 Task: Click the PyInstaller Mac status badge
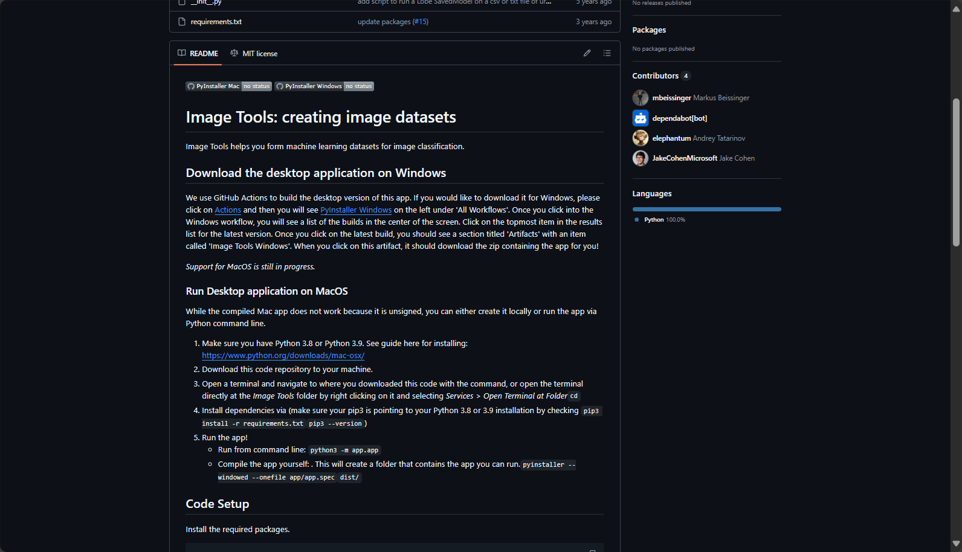229,86
